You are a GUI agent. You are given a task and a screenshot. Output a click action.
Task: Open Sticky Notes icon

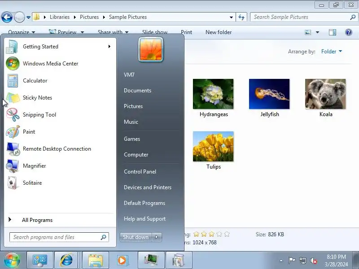click(13, 98)
